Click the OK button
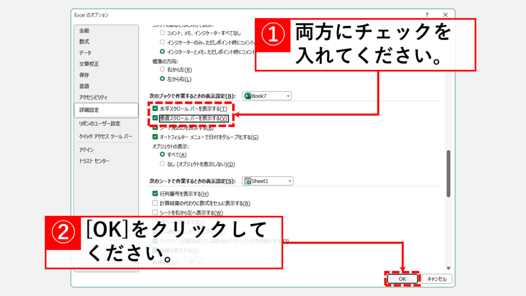Screen dimensions: 526x296 (402, 279)
